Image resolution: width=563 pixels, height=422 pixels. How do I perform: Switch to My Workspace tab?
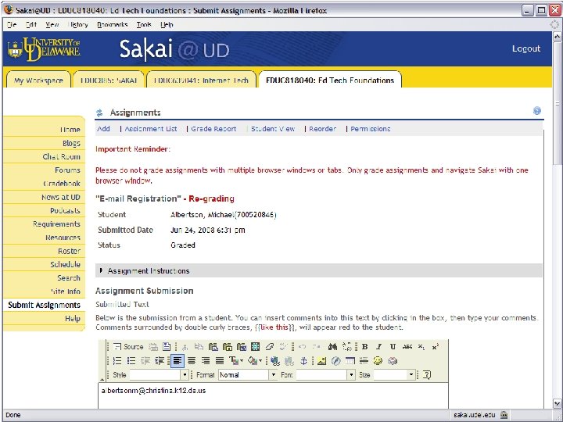(x=38, y=80)
